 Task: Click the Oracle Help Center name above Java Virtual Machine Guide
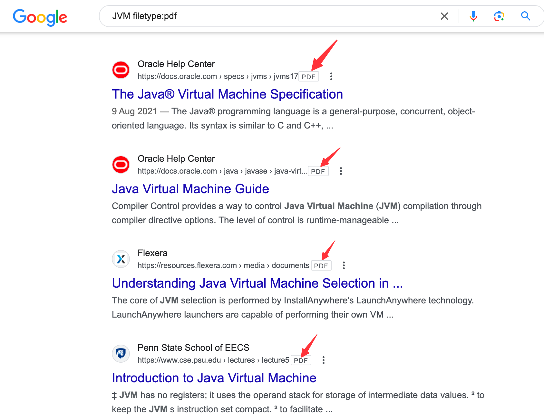click(x=176, y=159)
